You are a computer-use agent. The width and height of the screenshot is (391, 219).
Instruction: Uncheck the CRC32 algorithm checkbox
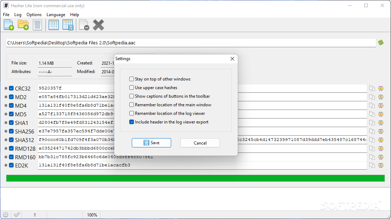click(11, 88)
